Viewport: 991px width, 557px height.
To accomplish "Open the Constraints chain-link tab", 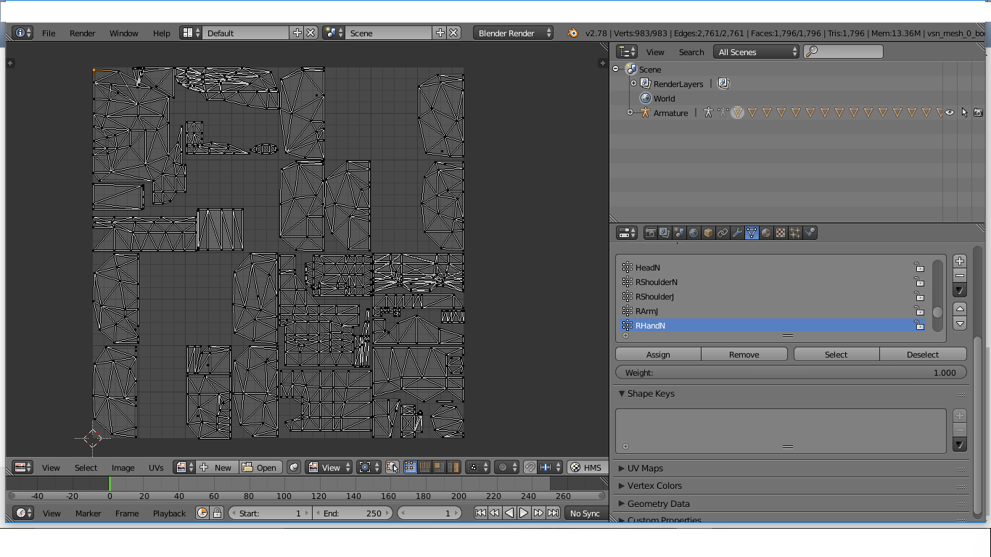I will click(723, 233).
